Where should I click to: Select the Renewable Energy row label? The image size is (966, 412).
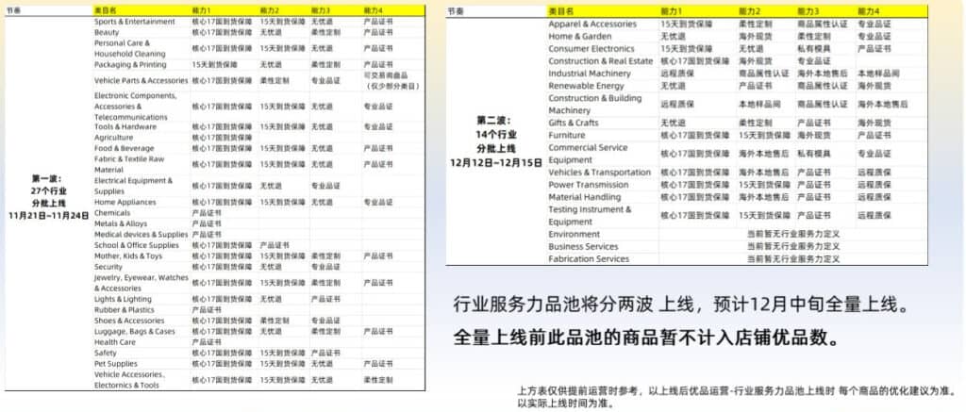pyautogui.click(x=587, y=86)
